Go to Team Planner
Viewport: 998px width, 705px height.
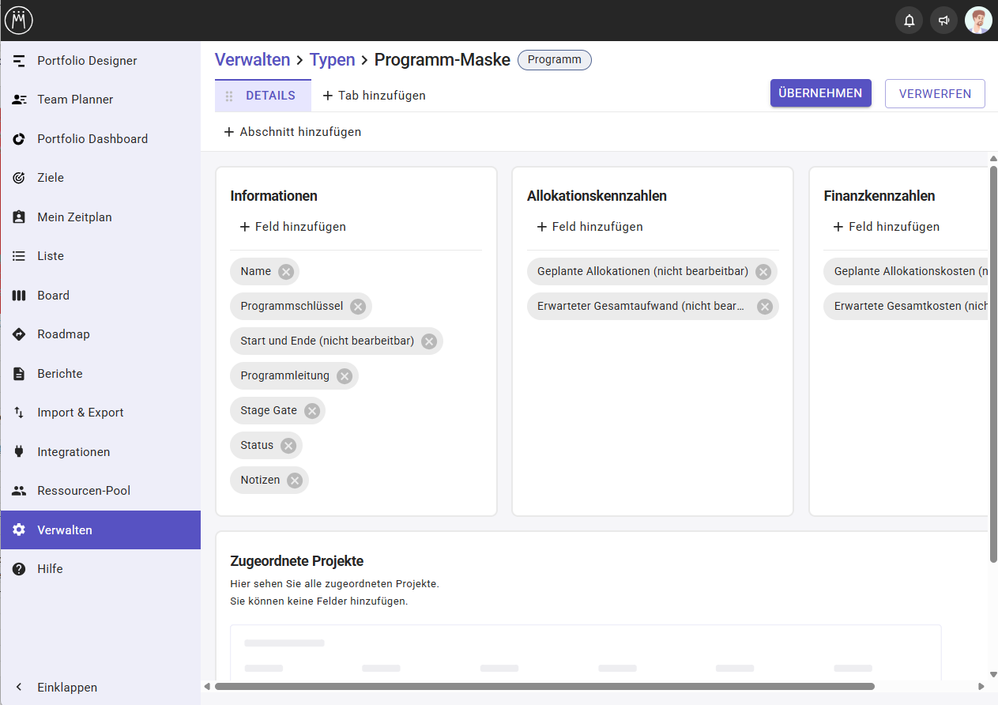(x=75, y=100)
